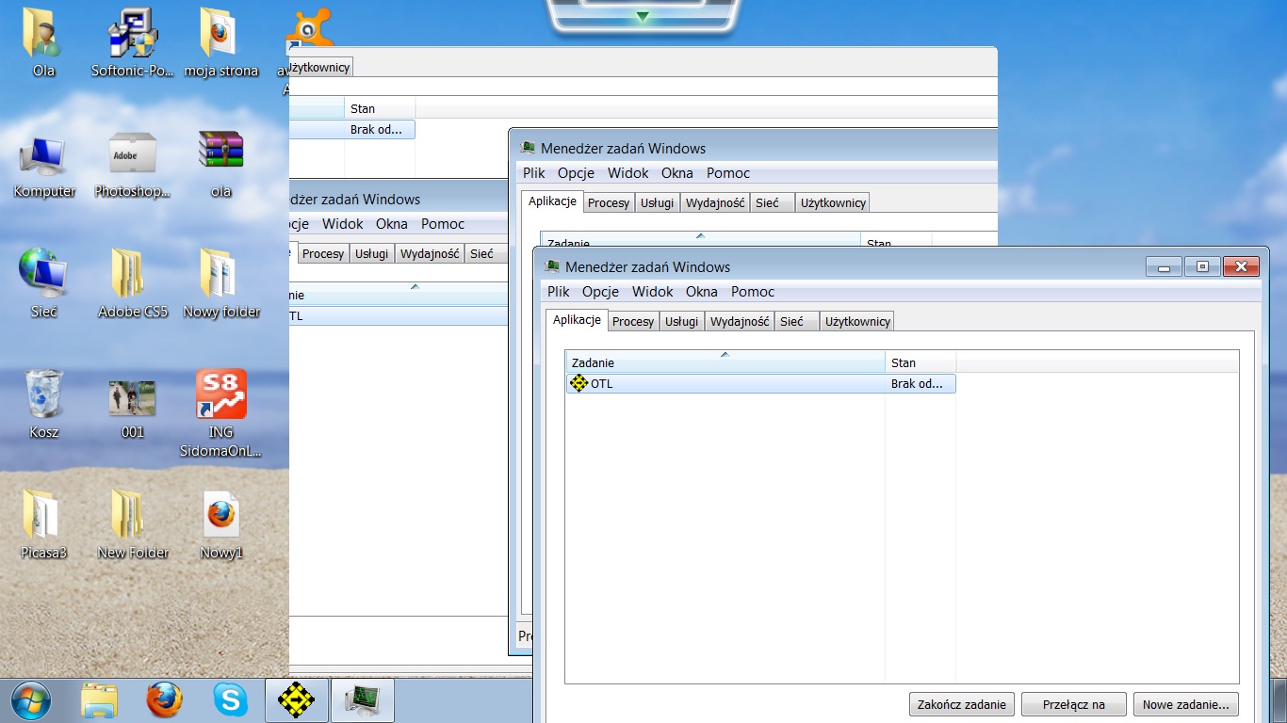Open Windows Explorer from the taskbar
This screenshot has width=1287, height=723.
tap(99, 700)
